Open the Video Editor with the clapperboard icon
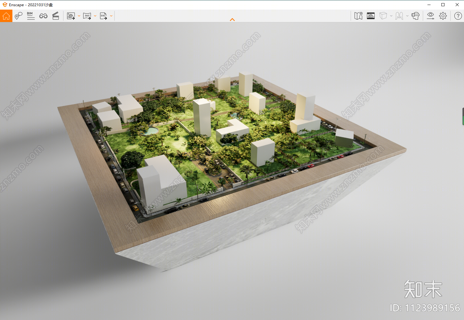 tap(56, 16)
